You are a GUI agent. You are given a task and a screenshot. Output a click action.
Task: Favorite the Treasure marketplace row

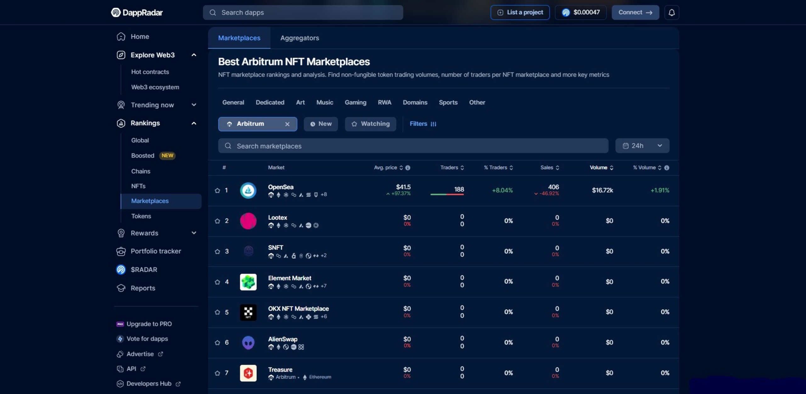217,373
